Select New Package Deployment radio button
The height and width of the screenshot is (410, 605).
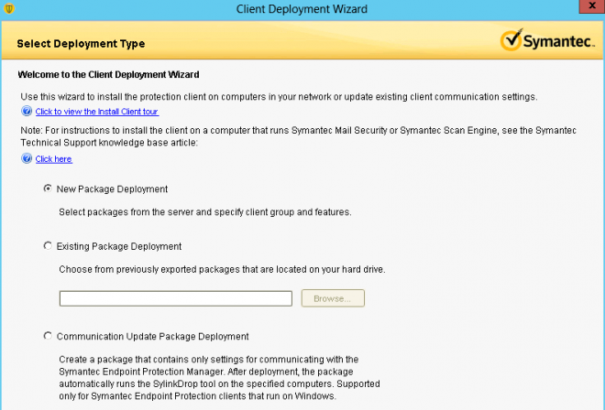[x=48, y=189]
